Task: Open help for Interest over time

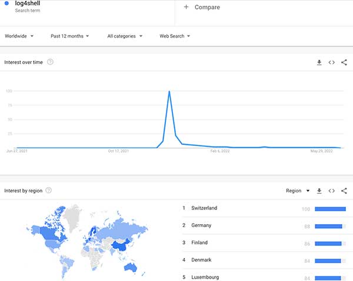Action: point(50,62)
